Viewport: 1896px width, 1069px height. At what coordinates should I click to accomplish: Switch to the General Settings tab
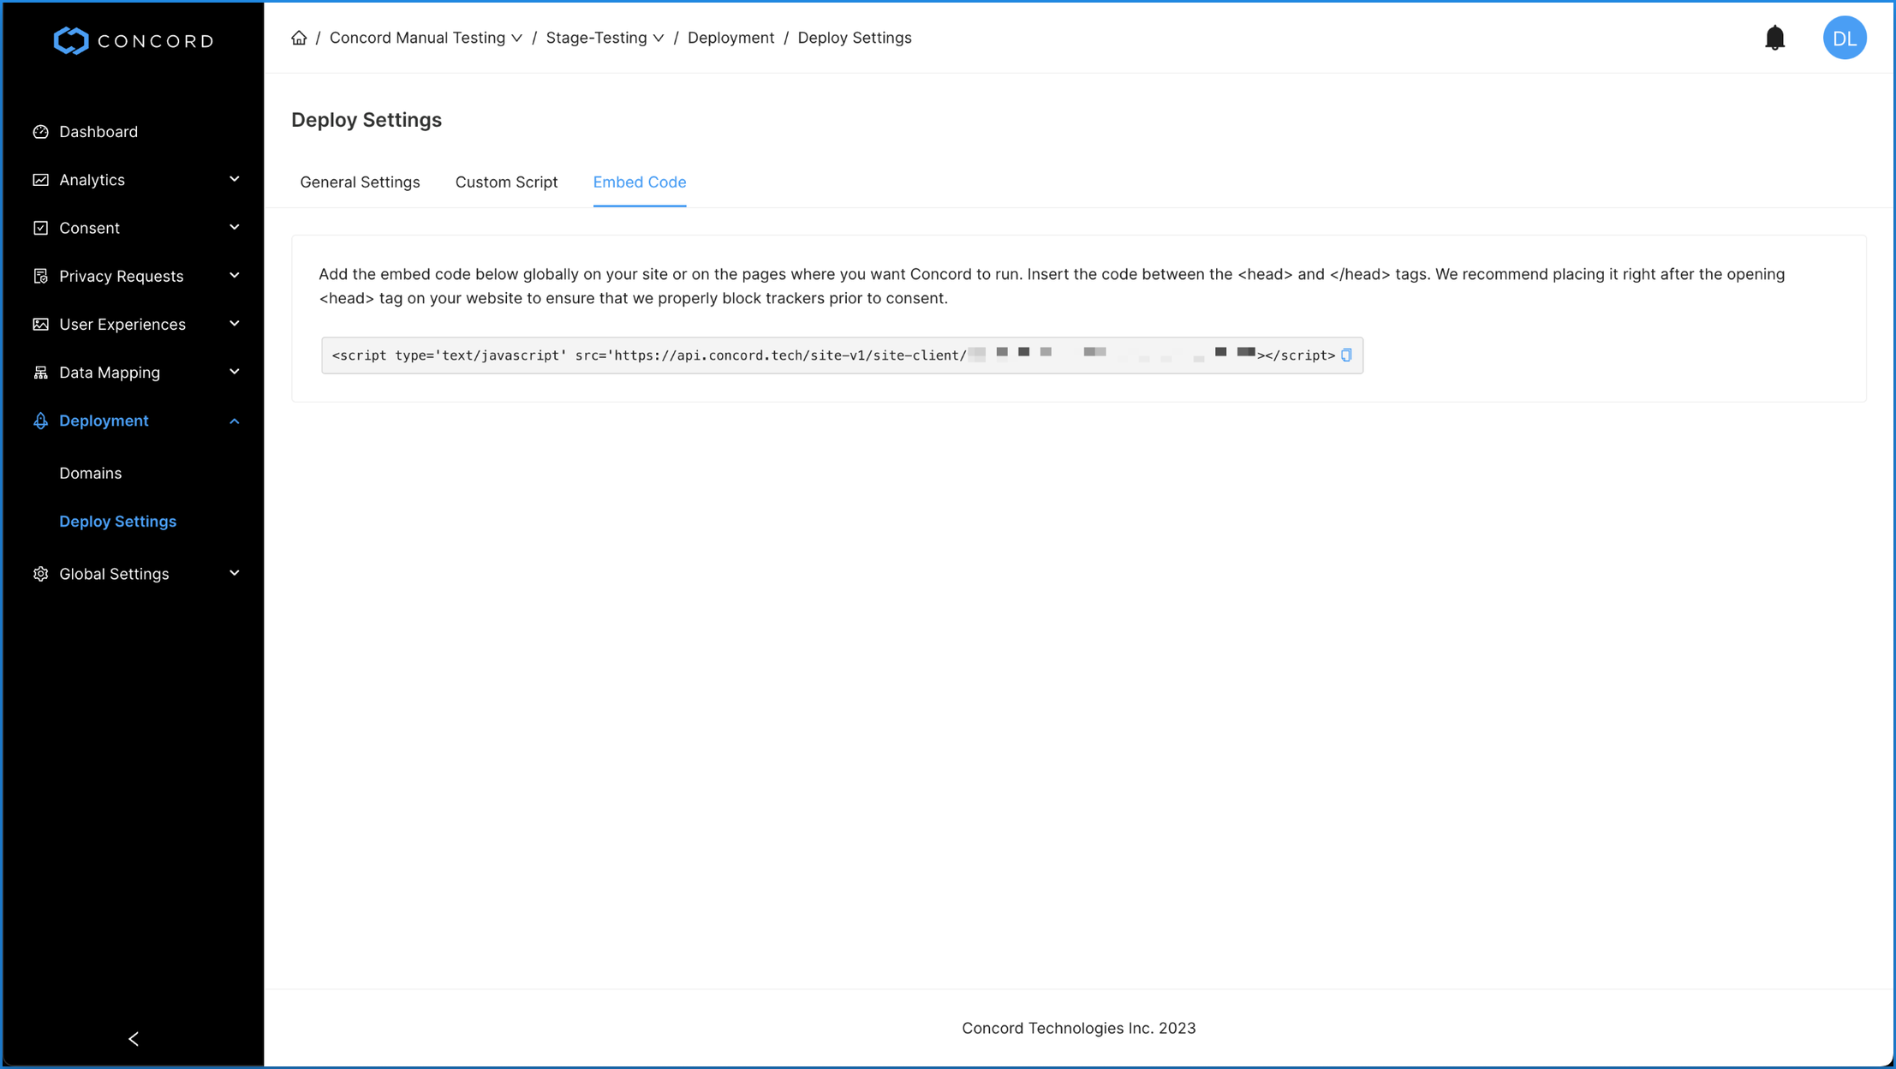[360, 182]
